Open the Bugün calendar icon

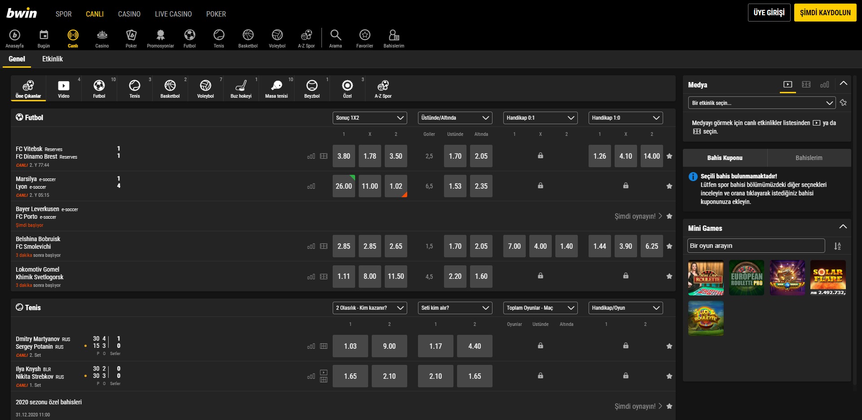pos(44,39)
